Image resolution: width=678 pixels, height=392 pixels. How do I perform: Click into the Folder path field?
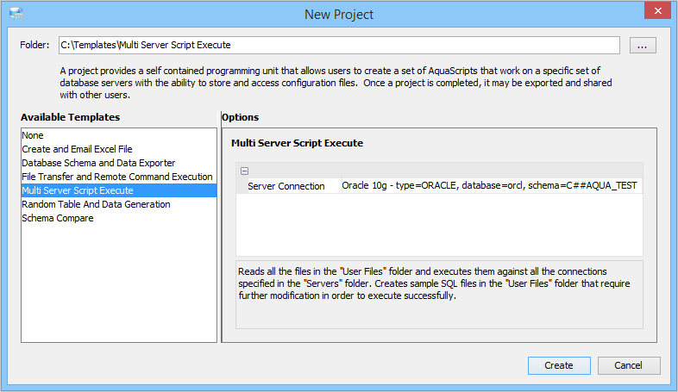coord(338,45)
